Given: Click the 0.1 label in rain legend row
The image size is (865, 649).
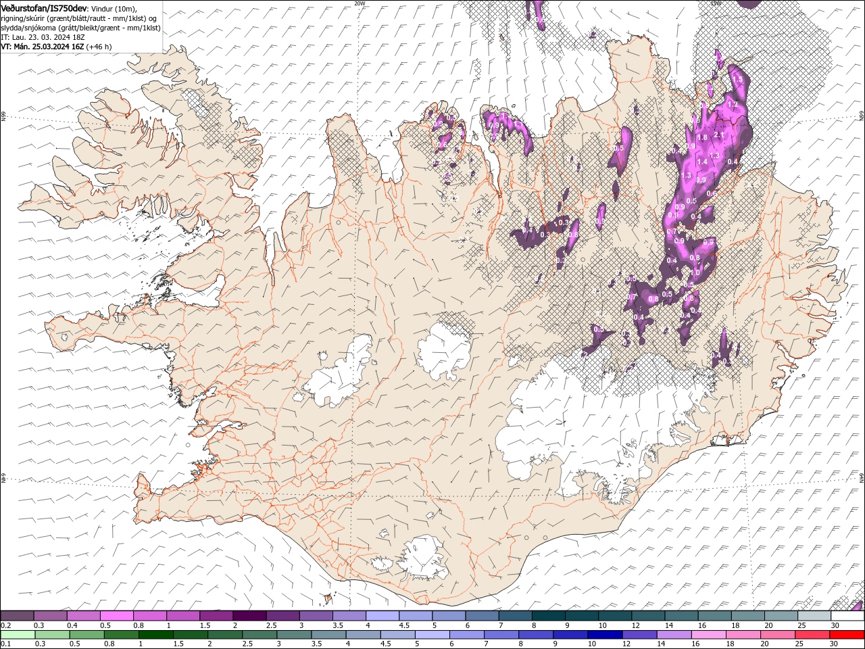Looking at the screenshot, I should pos(5,644).
